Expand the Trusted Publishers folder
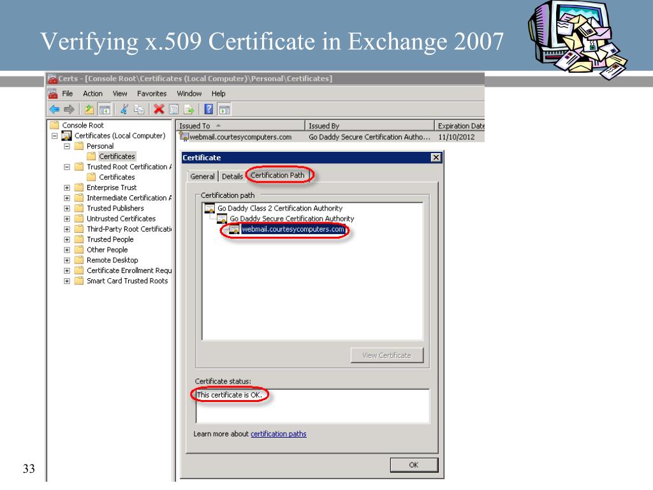 point(66,209)
